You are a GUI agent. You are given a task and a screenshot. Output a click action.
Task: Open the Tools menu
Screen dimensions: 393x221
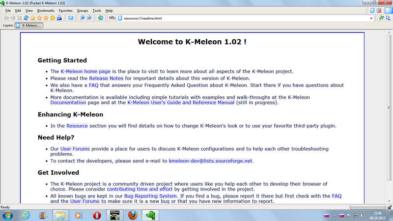(x=97, y=11)
